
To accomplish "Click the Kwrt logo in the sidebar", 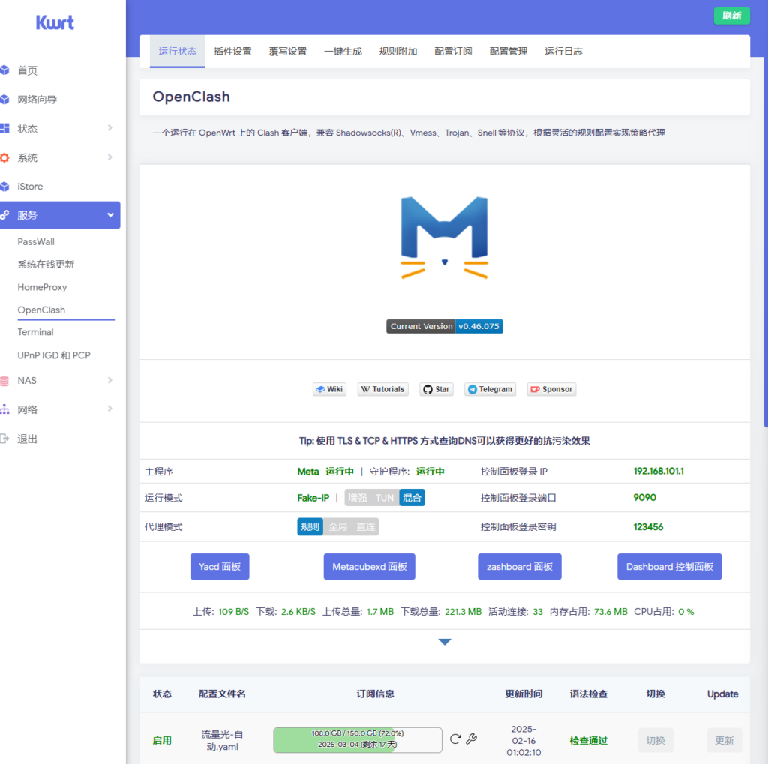I will click(55, 22).
